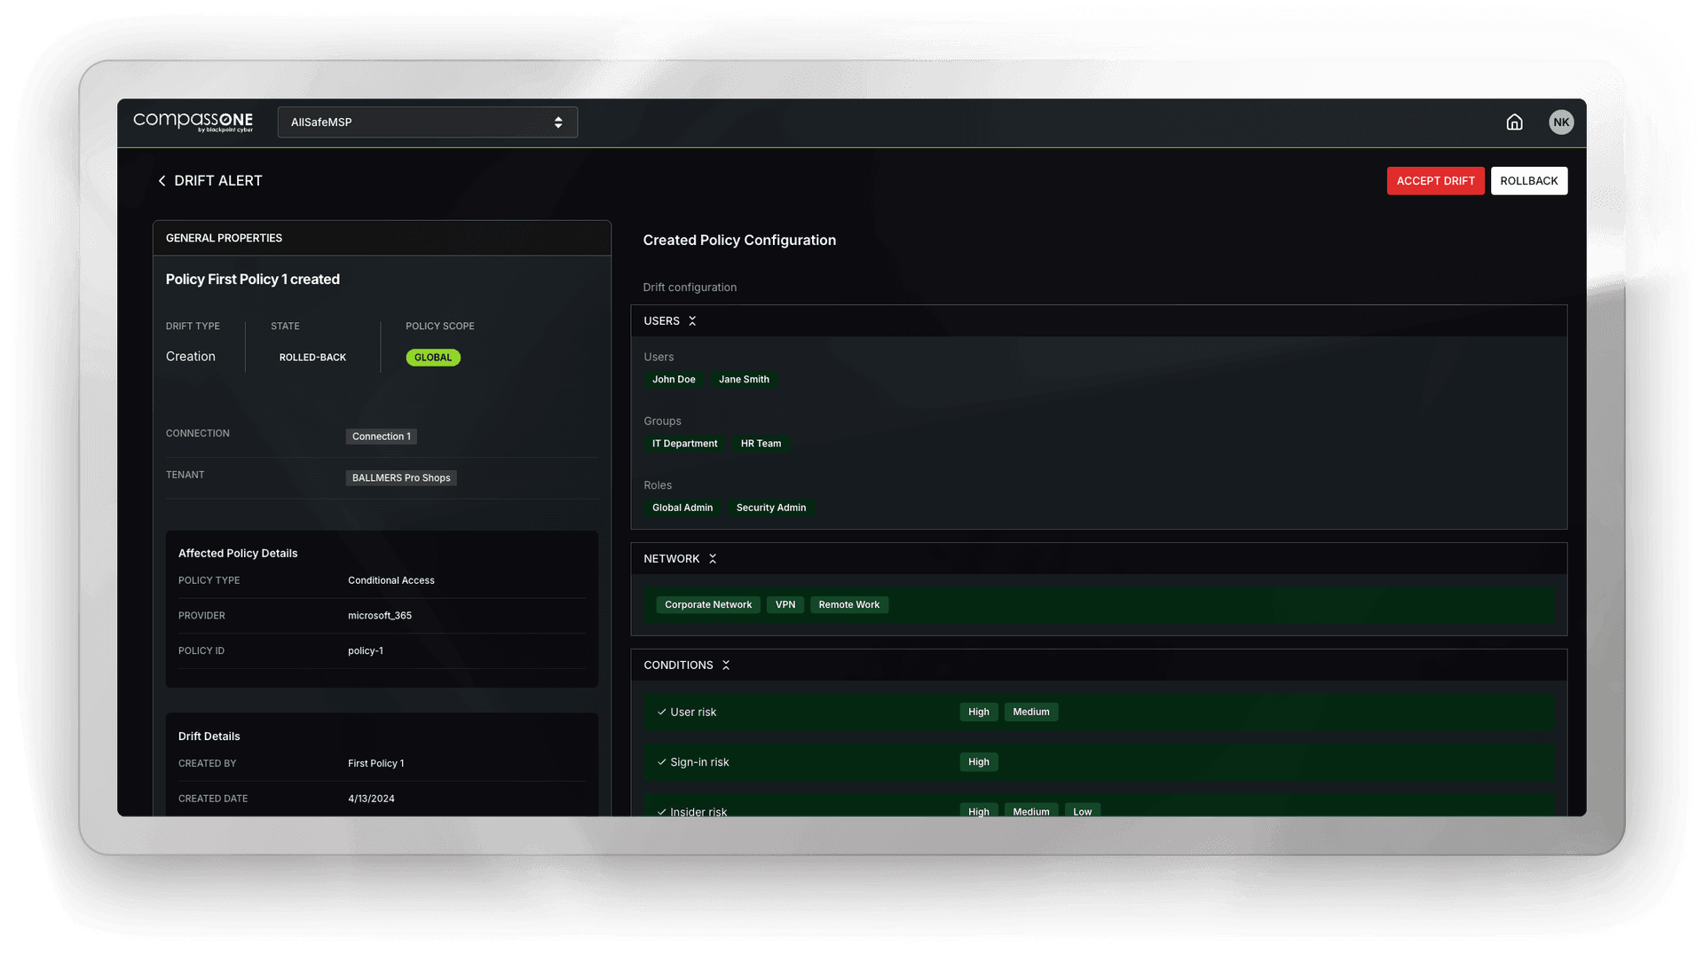Toggle the Insider risk condition
Viewport: 1704px width, 953px height.
(x=660, y=811)
